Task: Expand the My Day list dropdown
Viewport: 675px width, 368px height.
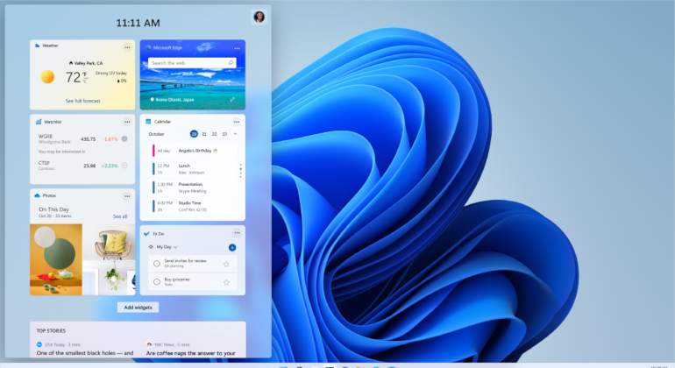Action: click(x=175, y=247)
